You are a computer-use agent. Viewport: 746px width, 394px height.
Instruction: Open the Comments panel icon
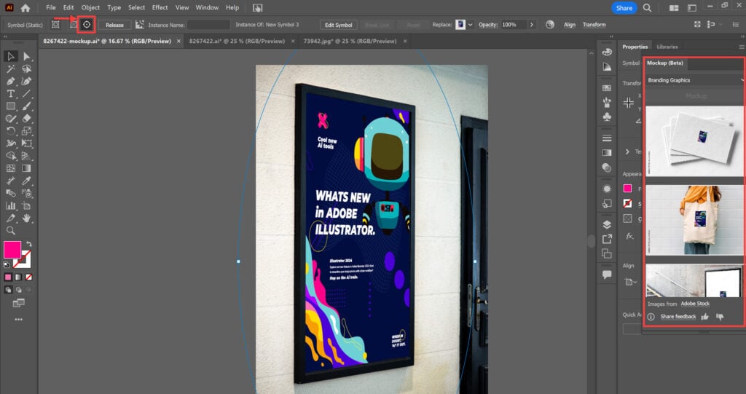point(607,275)
